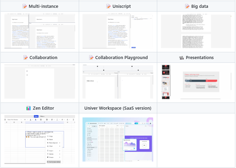Screen dimensions: 236x168
Task: Open the Big data heading link
Action: 200,6
